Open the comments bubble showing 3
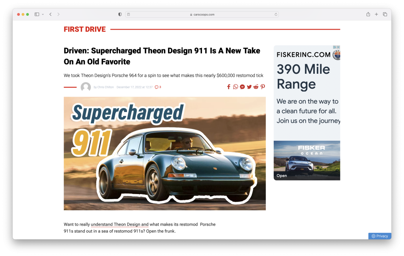Screen dimensions: 404x256 (x=158, y=87)
